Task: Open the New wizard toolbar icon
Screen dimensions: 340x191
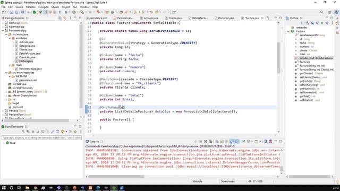Action: pyautogui.click(x=4, y=12)
